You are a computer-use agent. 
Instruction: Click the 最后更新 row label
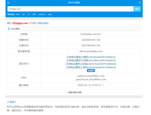tap(24, 85)
